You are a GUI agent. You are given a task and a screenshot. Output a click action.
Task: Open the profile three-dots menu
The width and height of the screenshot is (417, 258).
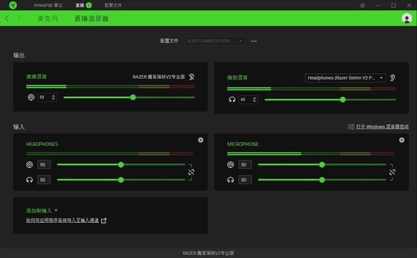[253, 41]
